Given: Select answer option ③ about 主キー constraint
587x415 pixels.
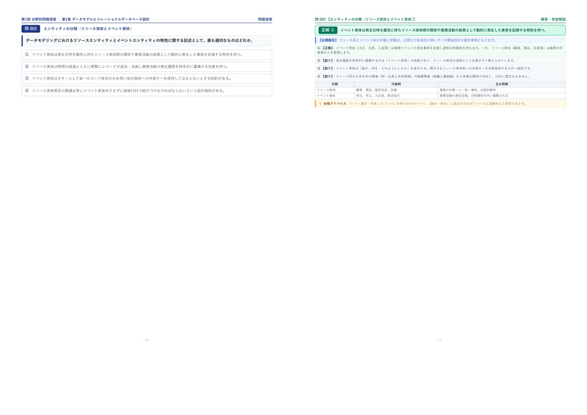Looking at the screenshot, I should pyautogui.click(x=147, y=79).
